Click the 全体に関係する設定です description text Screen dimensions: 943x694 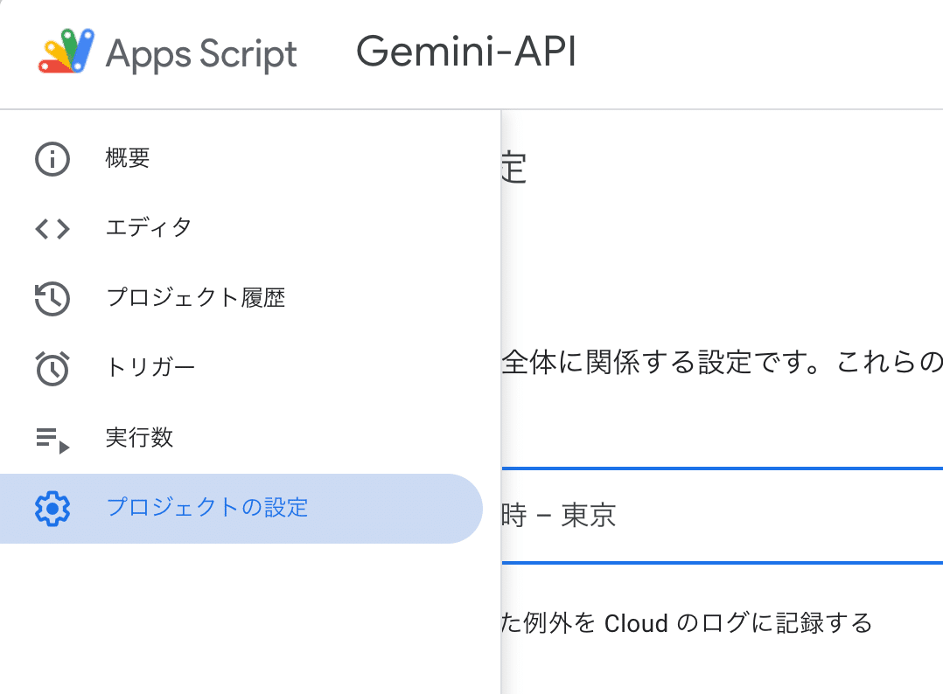pyautogui.click(x=722, y=363)
